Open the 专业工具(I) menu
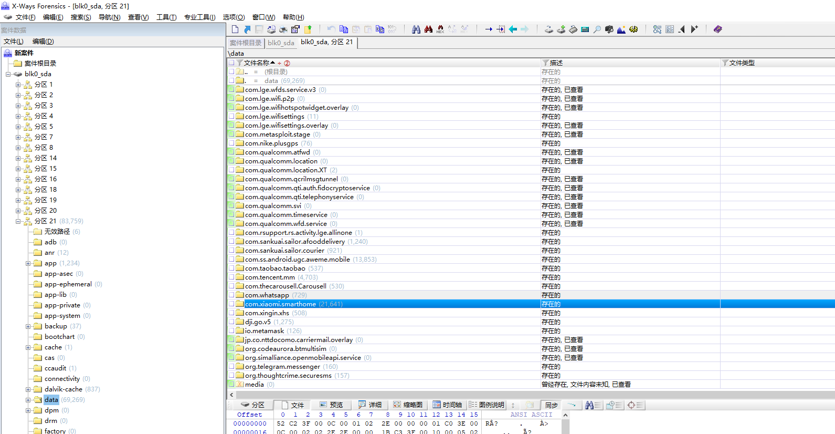The width and height of the screenshot is (835, 434). [199, 17]
